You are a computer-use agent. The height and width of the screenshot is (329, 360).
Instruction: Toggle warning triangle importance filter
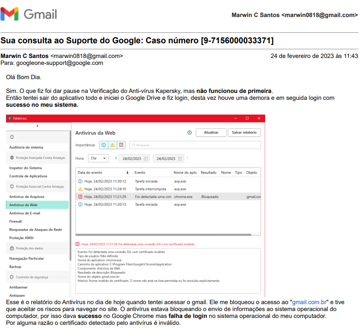pyautogui.click(x=112, y=145)
